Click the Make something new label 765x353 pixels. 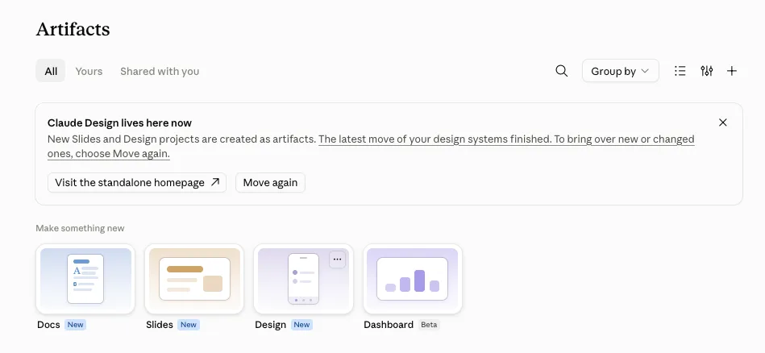80,228
